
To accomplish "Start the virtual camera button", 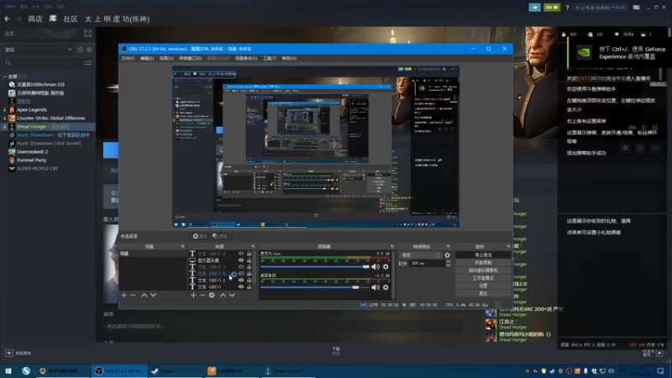I will (483, 270).
